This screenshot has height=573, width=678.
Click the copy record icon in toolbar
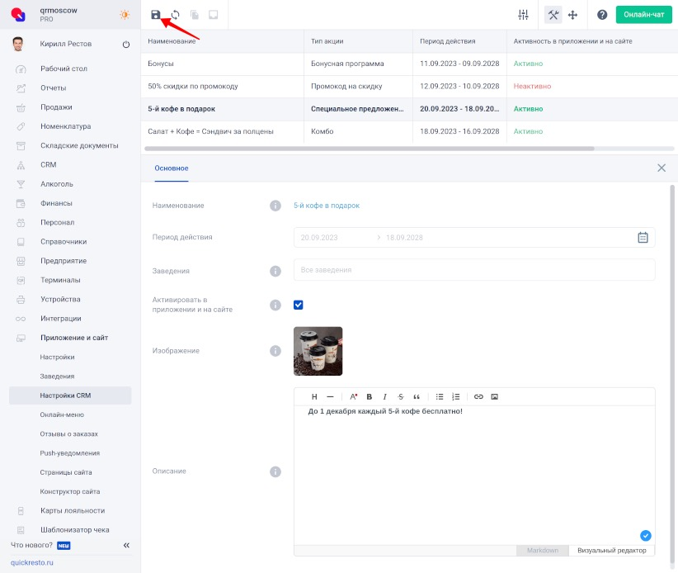tap(195, 15)
